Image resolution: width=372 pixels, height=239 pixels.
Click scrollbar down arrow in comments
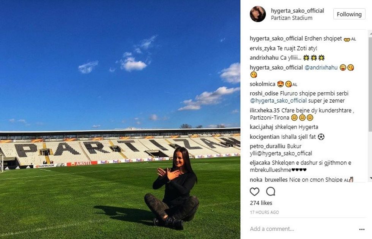pyautogui.click(x=370, y=178)
